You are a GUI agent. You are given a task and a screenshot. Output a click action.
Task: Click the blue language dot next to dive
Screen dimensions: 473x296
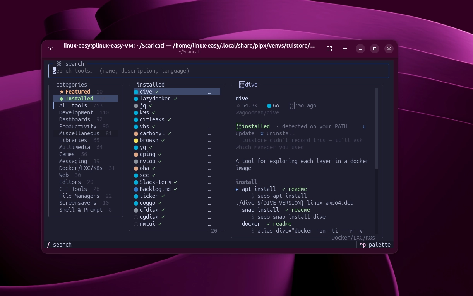[136, 92]
